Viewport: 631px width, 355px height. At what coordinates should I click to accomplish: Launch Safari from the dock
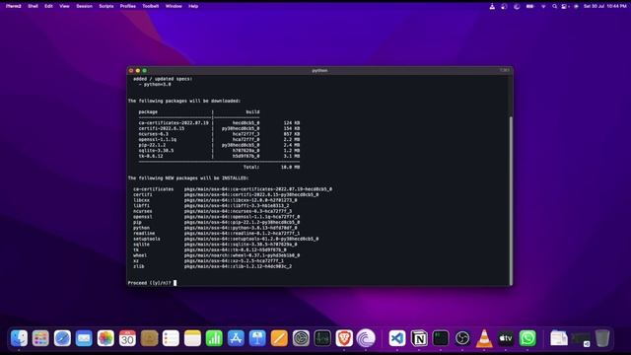[x=62, y=338]
